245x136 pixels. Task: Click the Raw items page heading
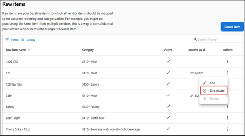coord(14,4)
